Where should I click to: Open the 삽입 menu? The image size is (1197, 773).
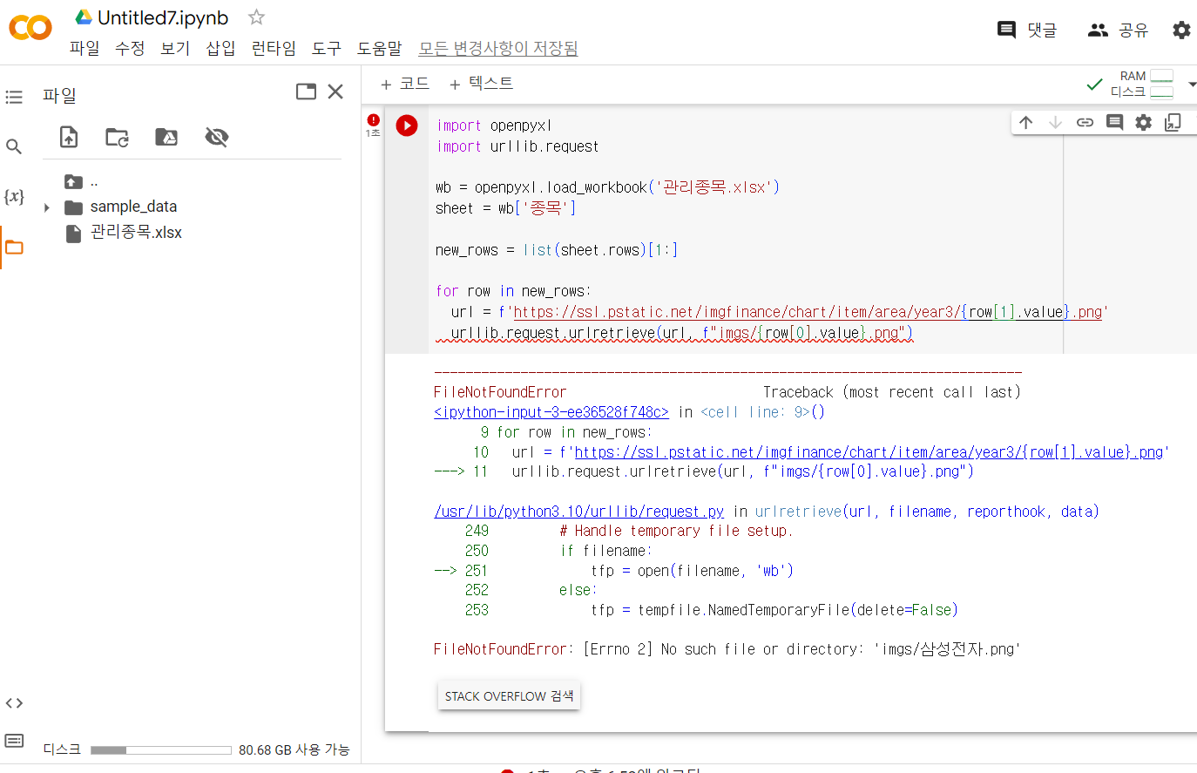pos(220,48)
